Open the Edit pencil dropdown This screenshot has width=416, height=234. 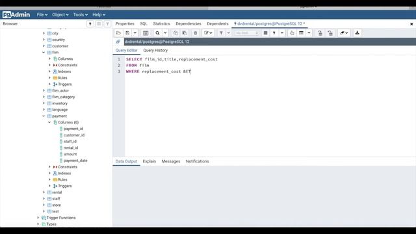(208, 33)
